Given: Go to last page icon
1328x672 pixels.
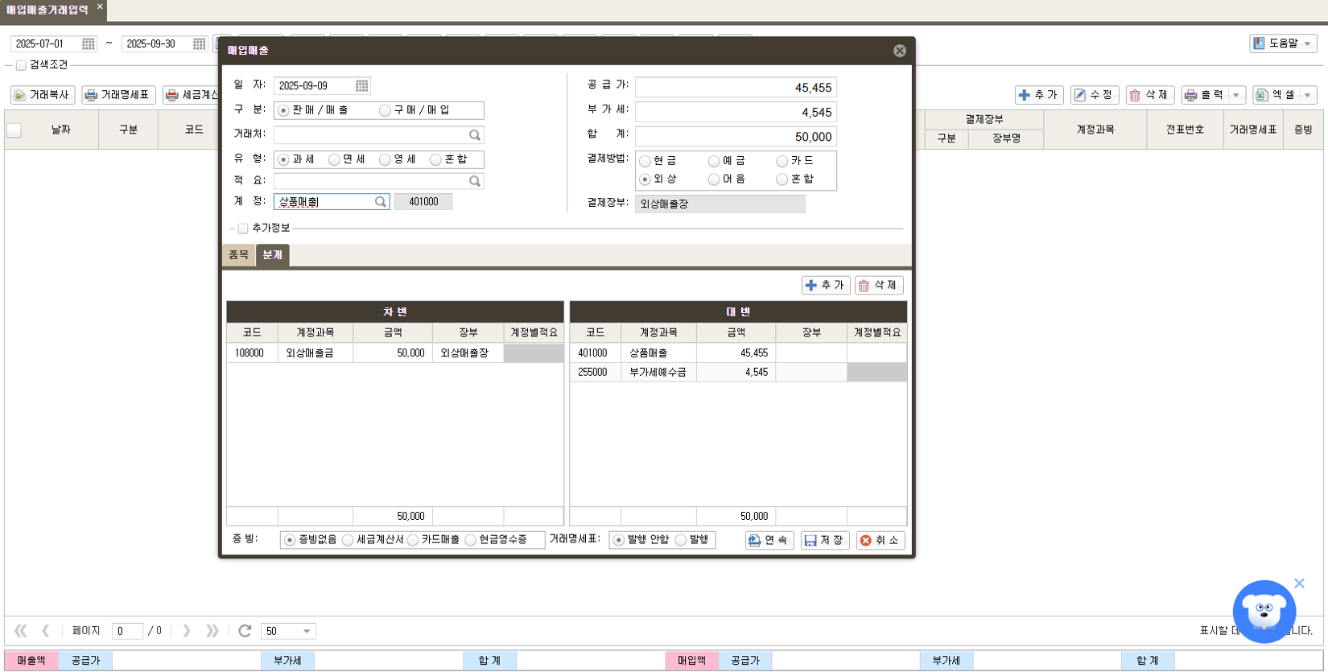Looking at the screenshot, I should click(212, 631).
